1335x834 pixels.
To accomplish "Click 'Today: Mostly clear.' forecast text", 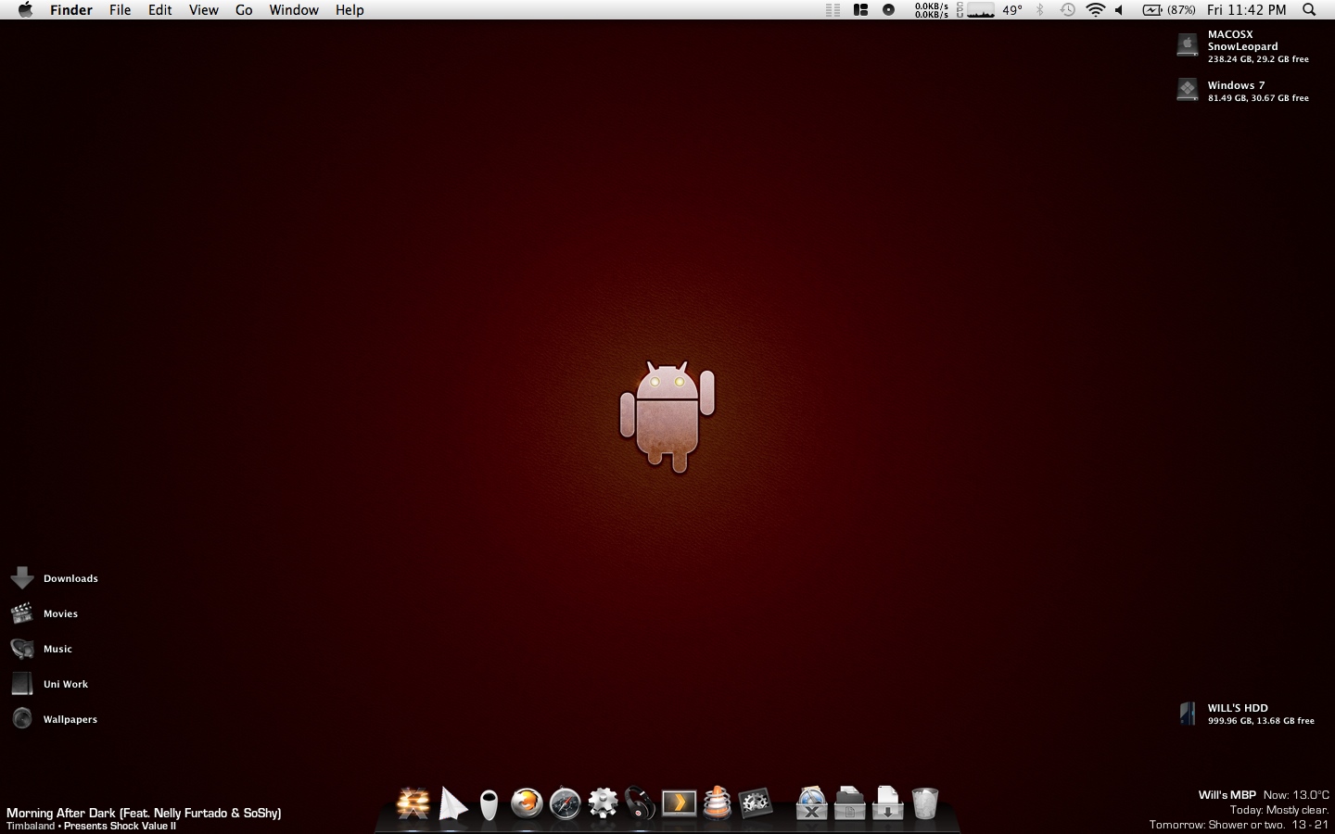I will pyautogui.click(x=1279, y=810).
